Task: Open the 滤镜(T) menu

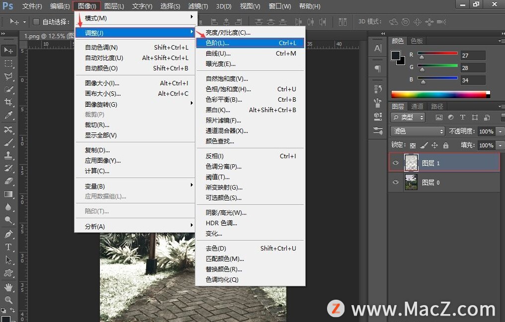Action: click(x=198, y=6)
